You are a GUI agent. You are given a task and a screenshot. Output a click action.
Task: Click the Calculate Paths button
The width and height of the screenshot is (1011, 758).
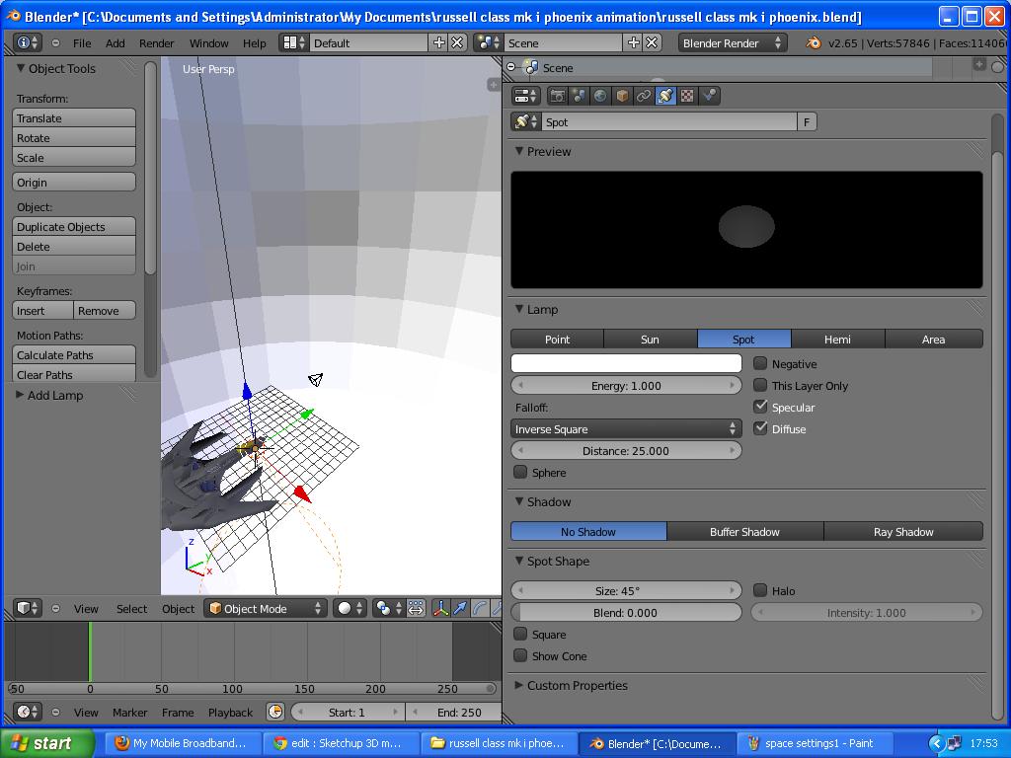tap(73, 355)
